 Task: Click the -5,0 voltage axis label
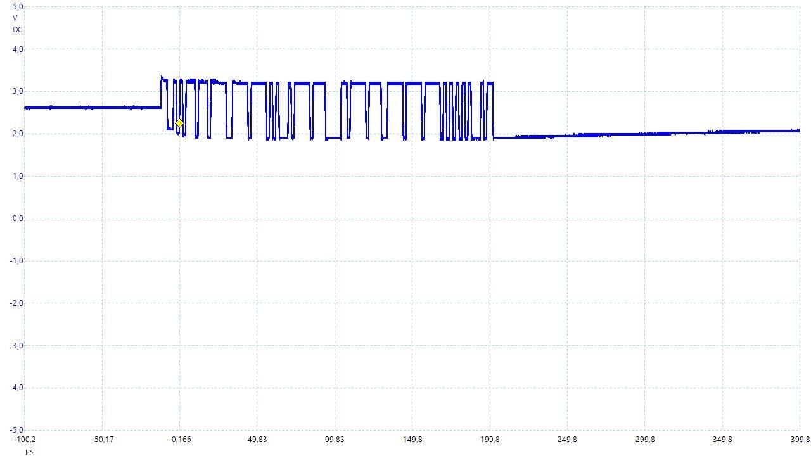click(x=16, y=429)
